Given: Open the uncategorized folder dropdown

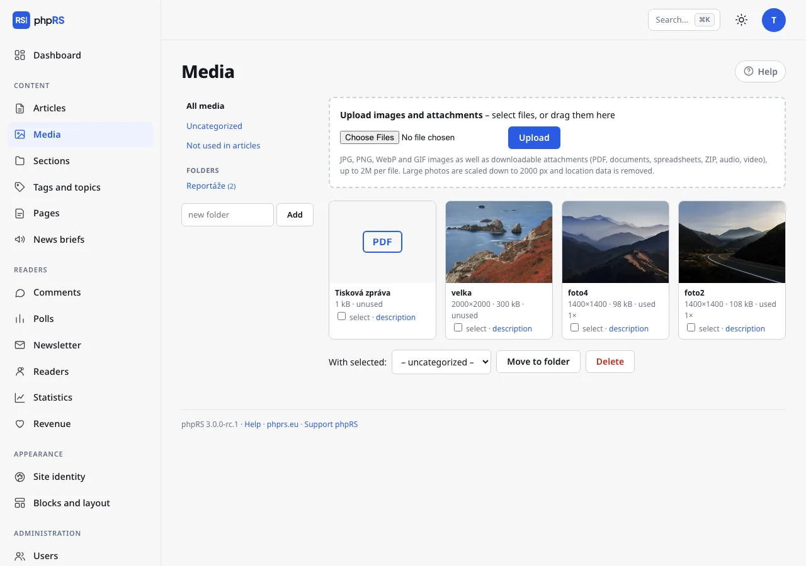Looking at the screenshot, I should coord(441,362).
